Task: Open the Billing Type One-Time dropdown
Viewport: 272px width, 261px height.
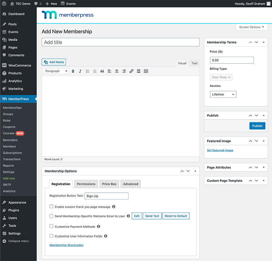Action: tap(221, 77)
